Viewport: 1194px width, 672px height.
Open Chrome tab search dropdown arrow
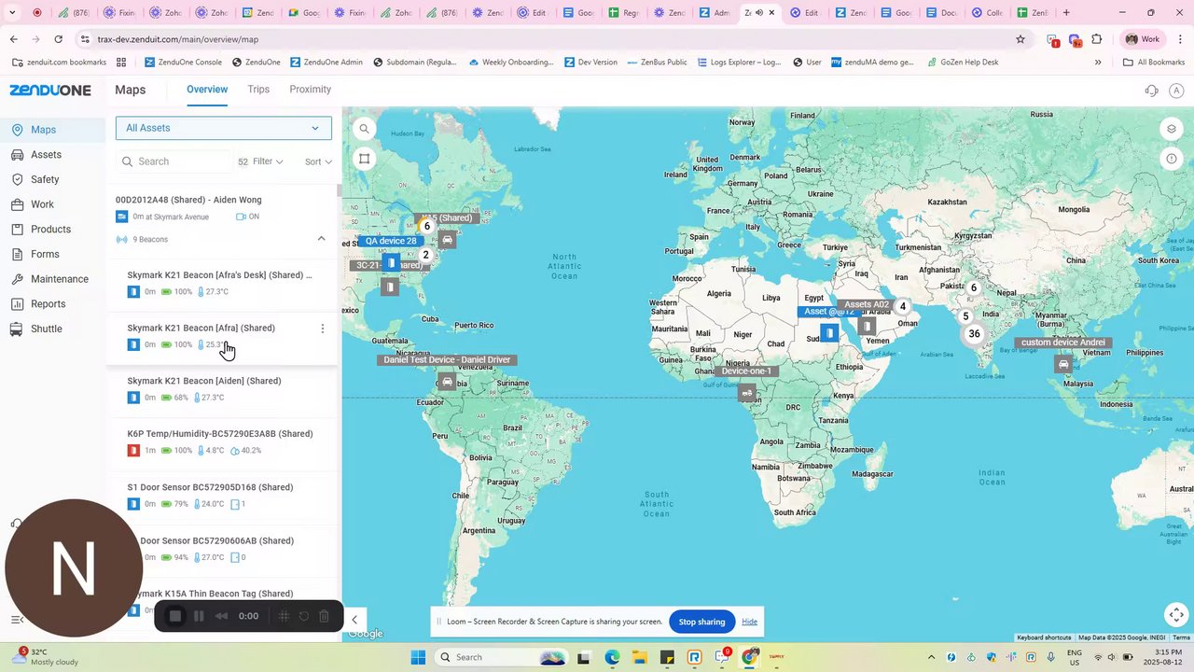12,13
